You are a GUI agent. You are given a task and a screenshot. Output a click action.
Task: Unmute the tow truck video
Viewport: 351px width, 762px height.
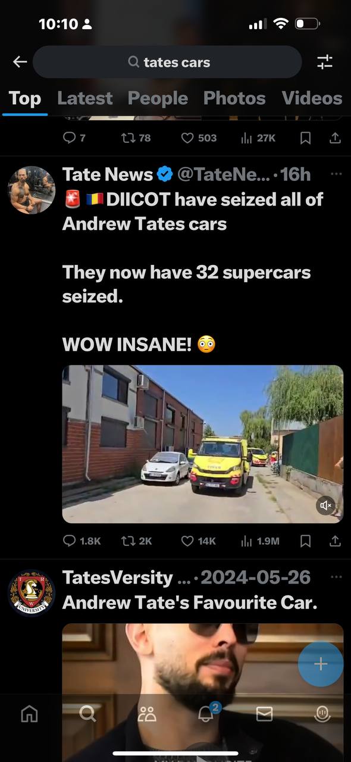pyautogui.click(x=326, y=505)
